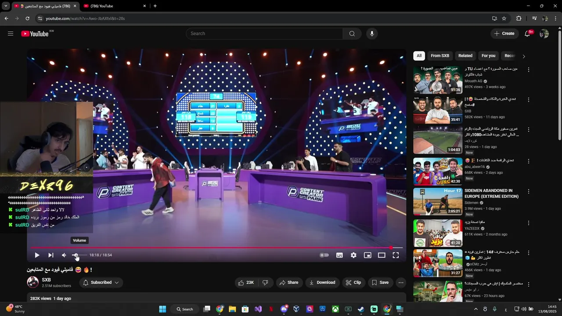Select the From SXB chip
This screenshot has width=562, height=316.
tap(440, 56)
